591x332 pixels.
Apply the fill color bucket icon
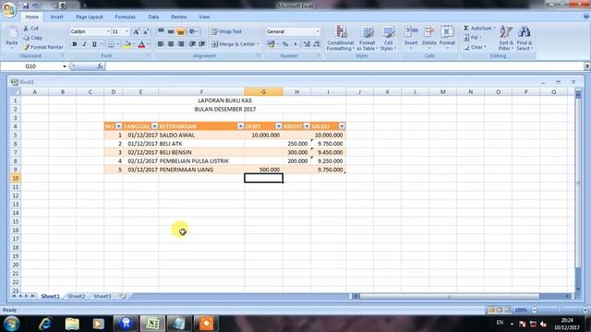click(x=127, y=44)
